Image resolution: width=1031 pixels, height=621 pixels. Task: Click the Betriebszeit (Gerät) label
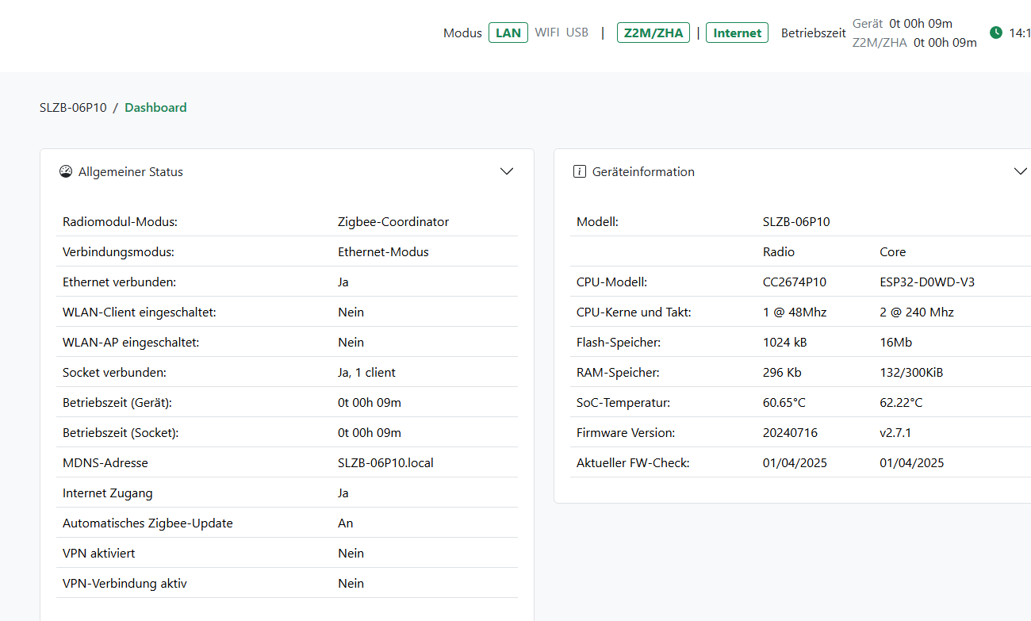click(117, 403)
